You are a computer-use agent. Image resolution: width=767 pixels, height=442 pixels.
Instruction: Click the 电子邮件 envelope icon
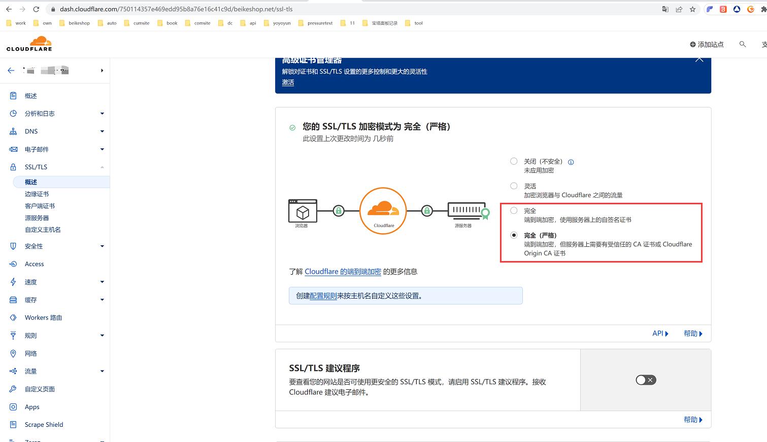[x=13, y=149]
